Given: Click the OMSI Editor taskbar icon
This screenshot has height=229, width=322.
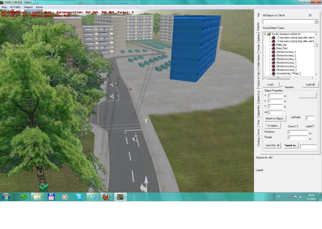Looking at the screenshot, I should pyautogui.click(x=120, y=197).
